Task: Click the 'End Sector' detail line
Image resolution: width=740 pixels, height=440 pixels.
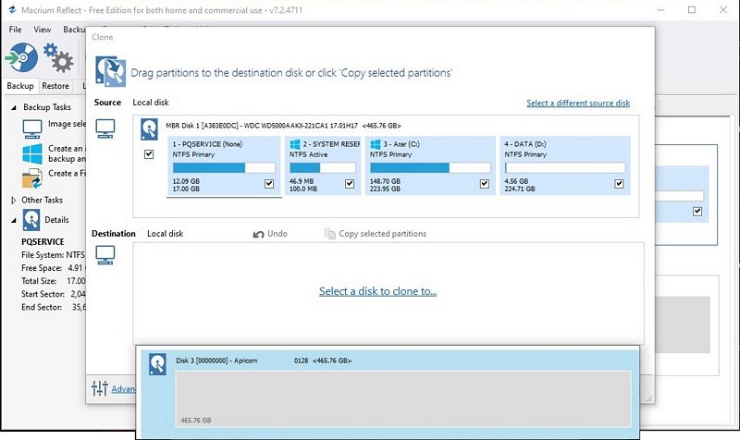Action: [x=53, y=307]
